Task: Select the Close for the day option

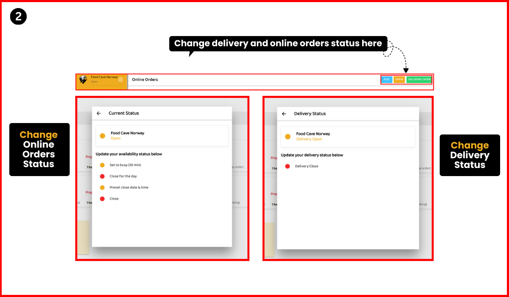Action: point(124,176)
